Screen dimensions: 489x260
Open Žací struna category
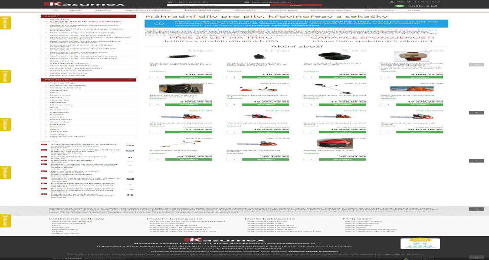61,61
